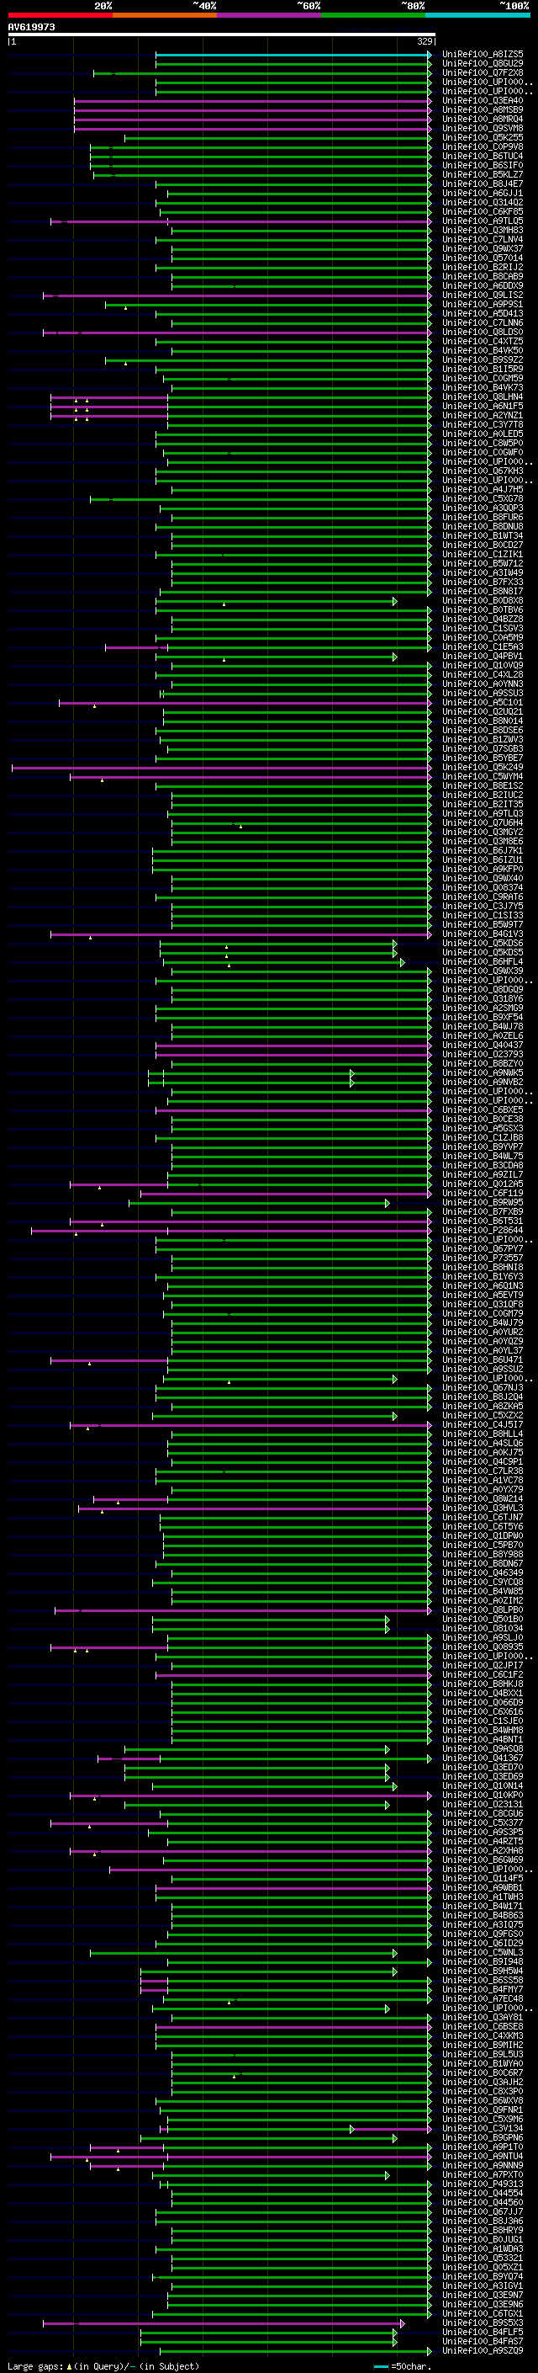Viewport: 538px width, 2373px height.
Task: Click hit label UniRef100_C0GM59
Action: click(x=483, y=379)
